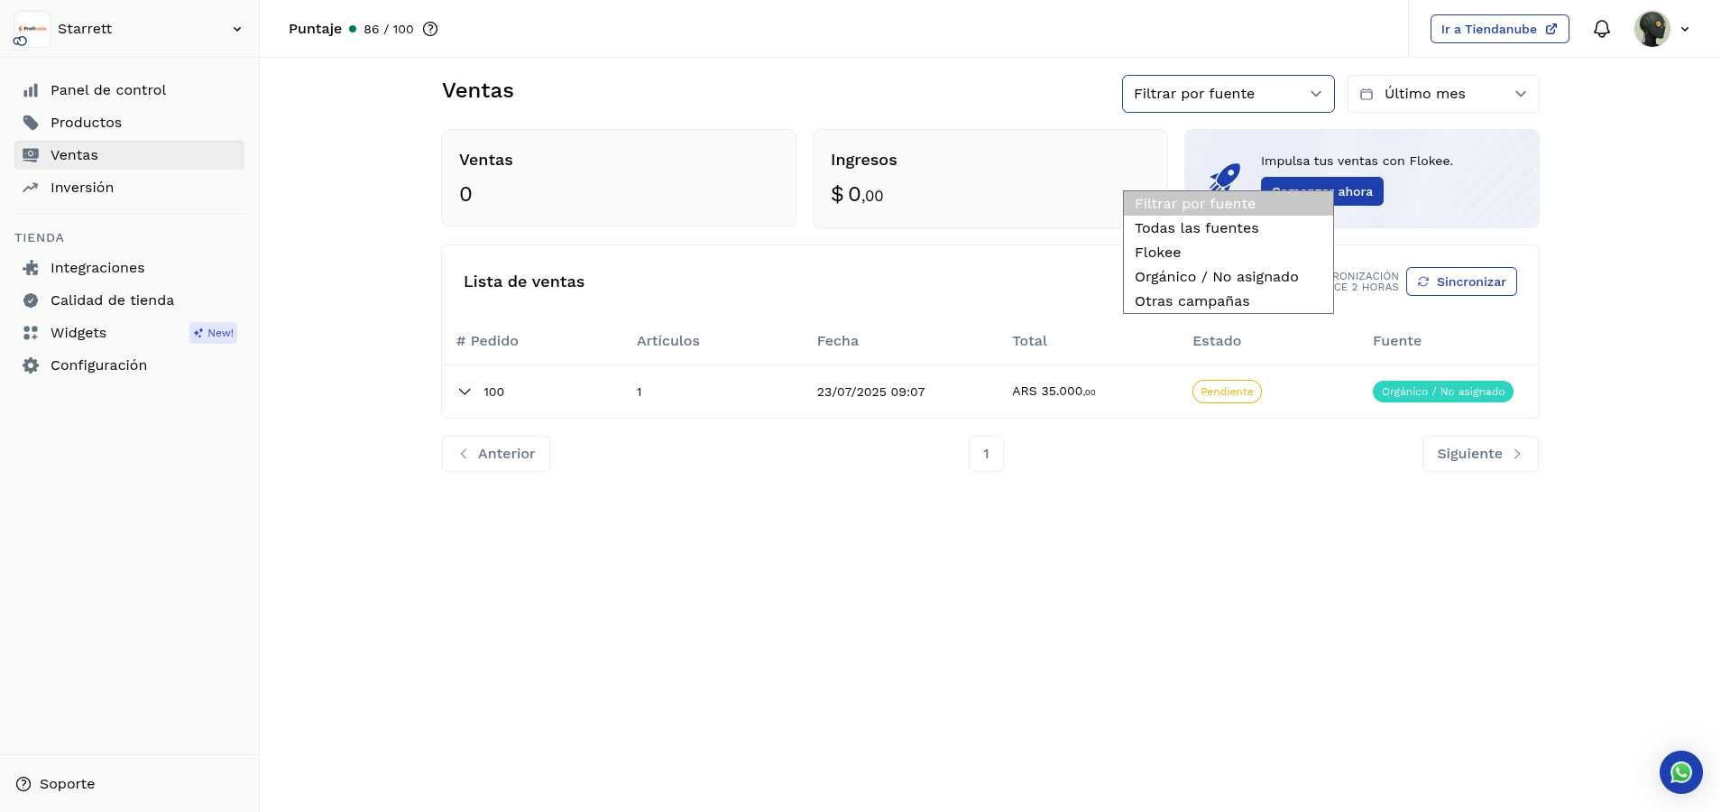
Task: Select Todas las fuentes option
Action: tap(1196, 228)
